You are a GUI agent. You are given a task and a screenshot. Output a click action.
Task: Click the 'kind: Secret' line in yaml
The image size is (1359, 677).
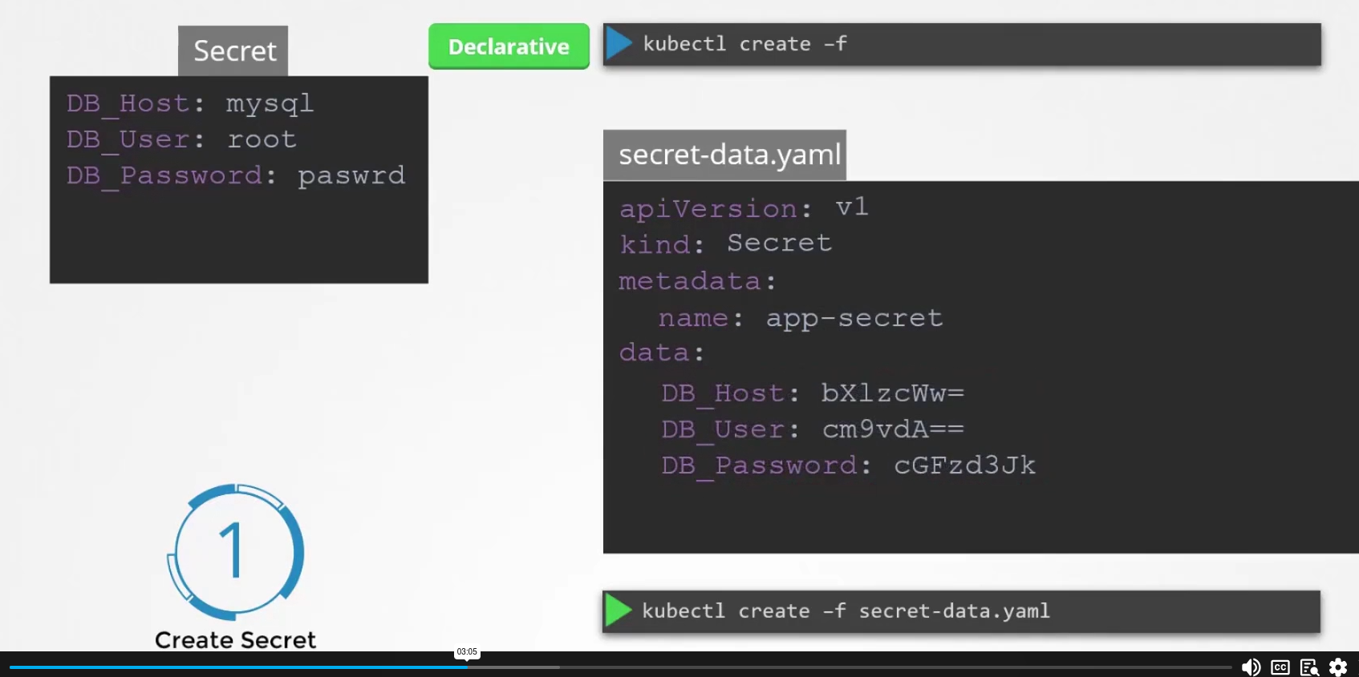click(x=725, y=244)
